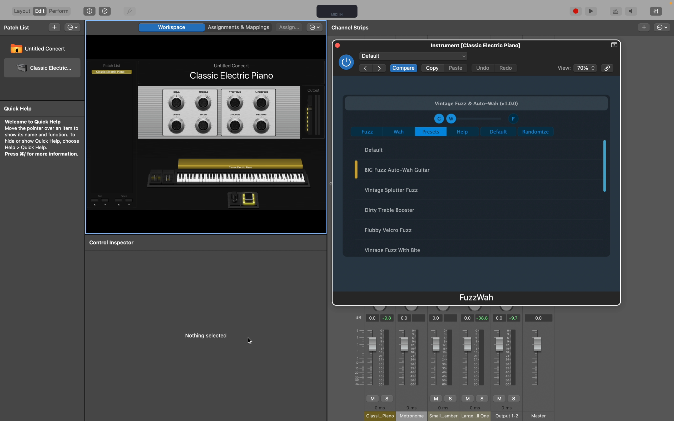This screenshot has width=674, height=421.
Task: Click Classi...Piano volume fader
Action: point(372,344)
